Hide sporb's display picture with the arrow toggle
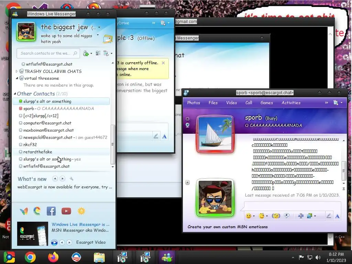This screenshot has height=264, width=352. point(187,119)
